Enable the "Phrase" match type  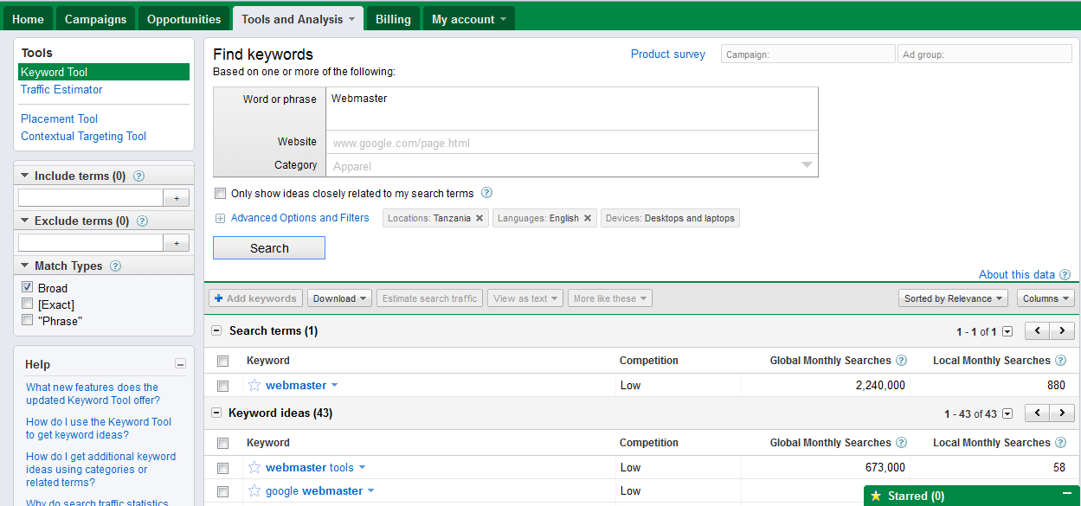28,320
